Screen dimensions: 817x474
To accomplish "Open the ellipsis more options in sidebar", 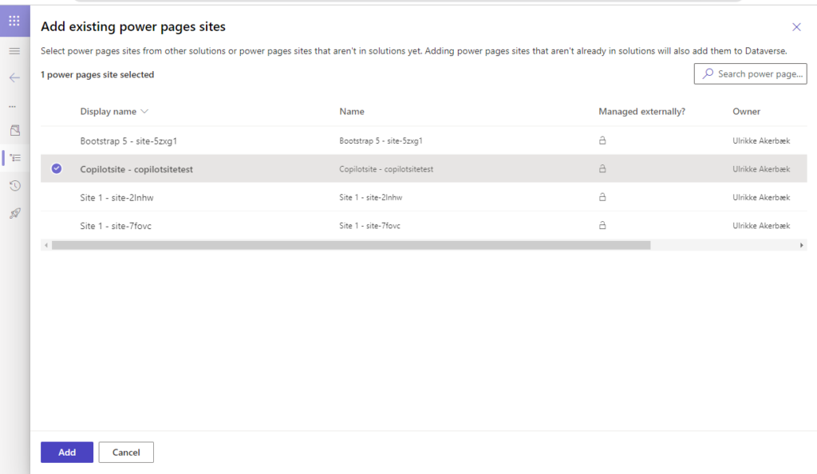I will pos(13,106).
